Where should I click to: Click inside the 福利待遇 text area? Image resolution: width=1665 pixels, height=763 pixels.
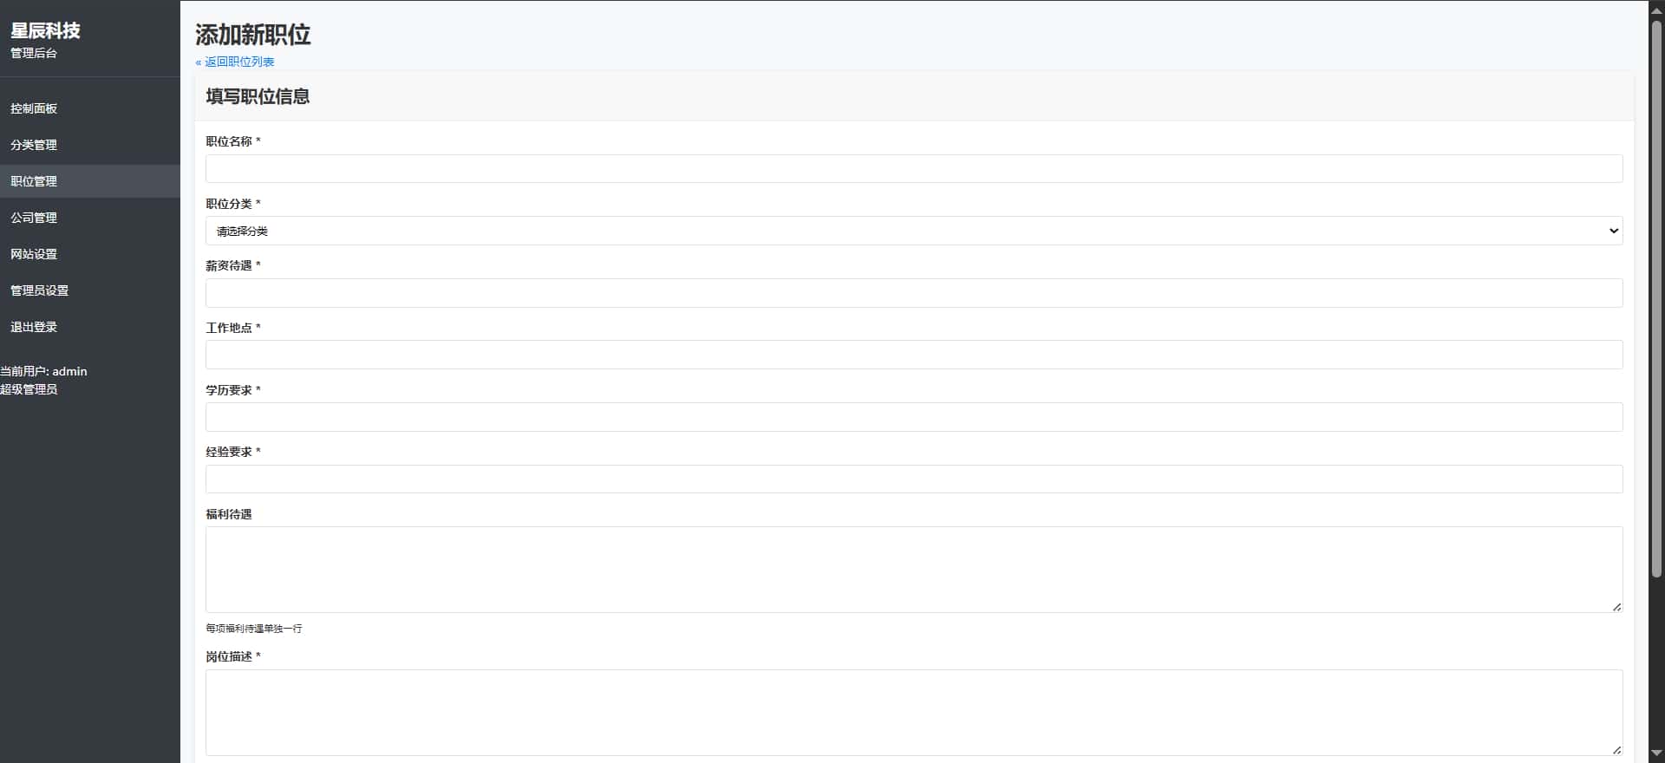[913, 570]
